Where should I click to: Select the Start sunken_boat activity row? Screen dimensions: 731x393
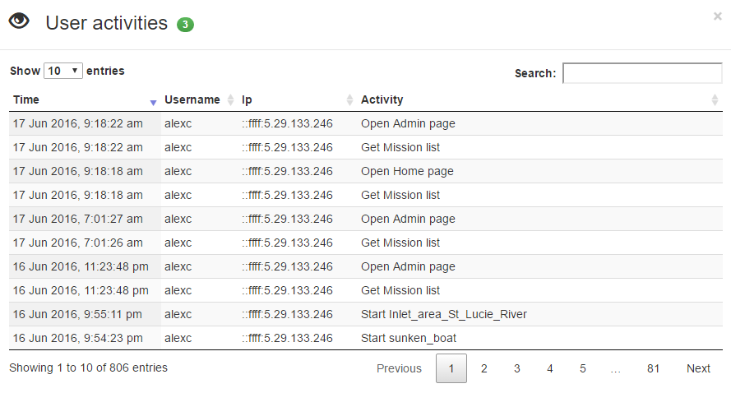[x=366, y=338]
